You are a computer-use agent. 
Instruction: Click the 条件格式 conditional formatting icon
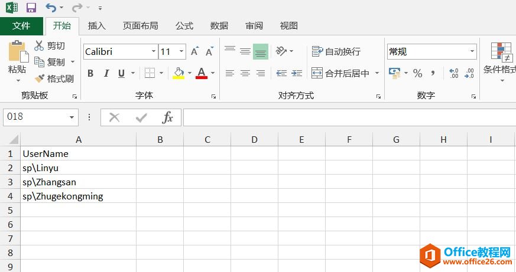501,52
